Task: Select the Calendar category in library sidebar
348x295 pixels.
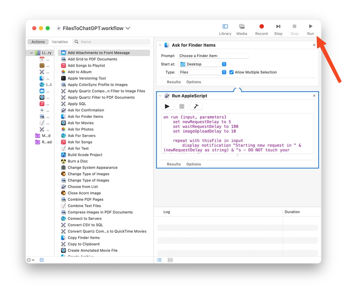Action: click(42, 59)
